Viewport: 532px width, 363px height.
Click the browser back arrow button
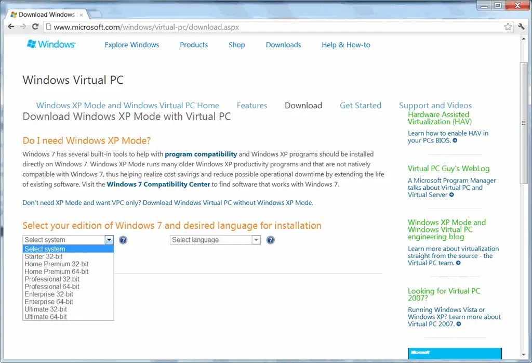[11, 27]
